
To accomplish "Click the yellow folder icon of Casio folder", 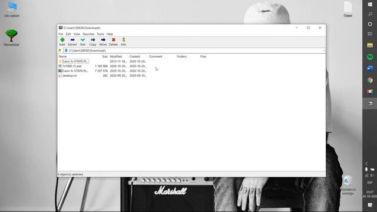I will coord(60,61).
